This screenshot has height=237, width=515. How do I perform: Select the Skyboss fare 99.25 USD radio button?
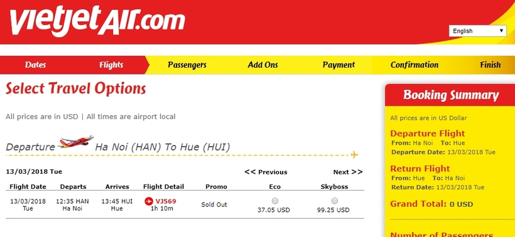(x=334, y=201)
